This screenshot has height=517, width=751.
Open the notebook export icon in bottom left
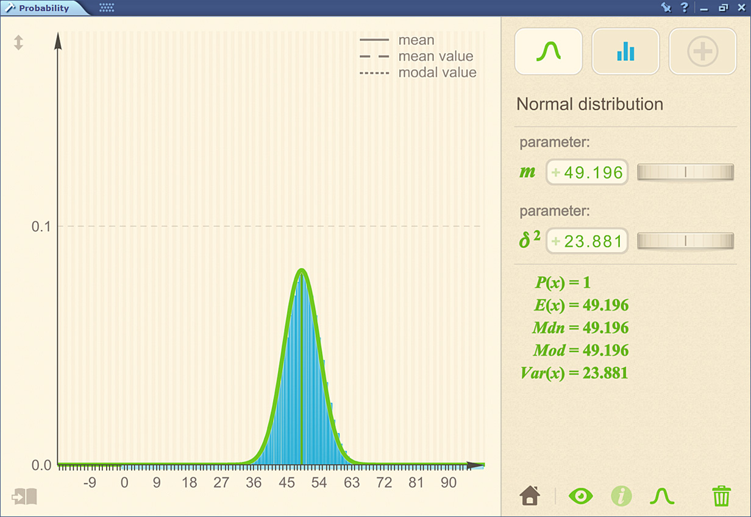click(24, 496)
